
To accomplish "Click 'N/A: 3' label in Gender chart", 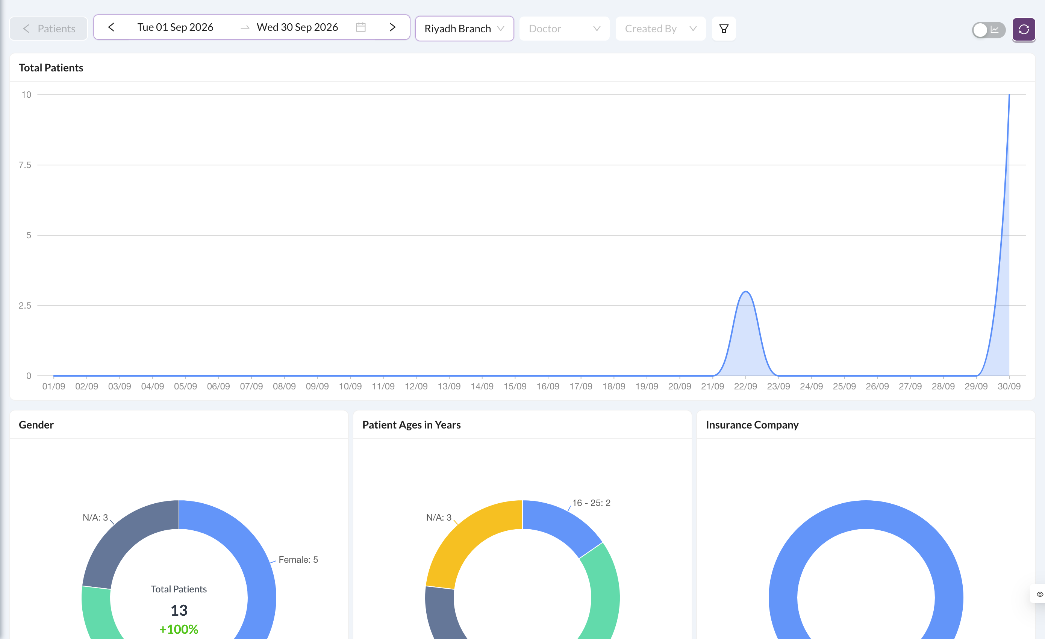I will (x=95, y=517).
